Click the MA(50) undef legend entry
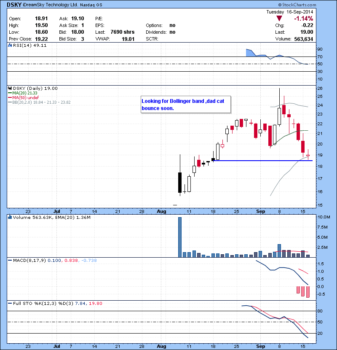Viewport: 337px width, 350px height. (23, 97)
